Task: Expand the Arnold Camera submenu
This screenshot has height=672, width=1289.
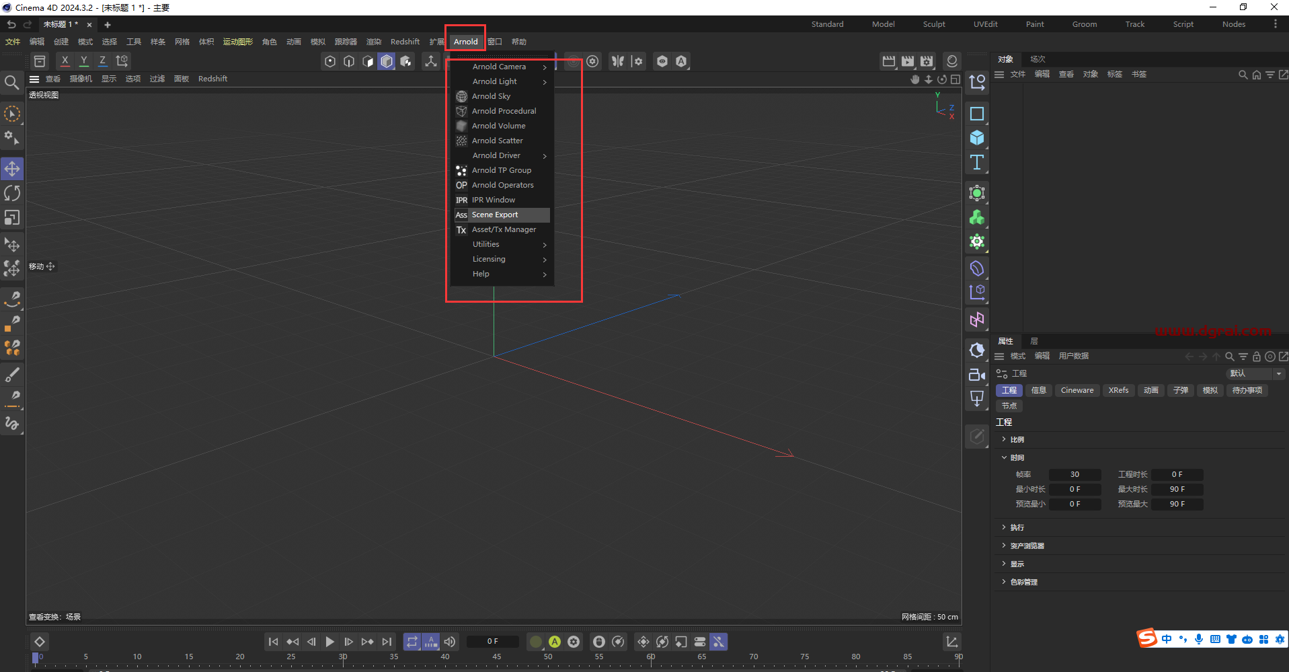Action: tap(502, 67)
